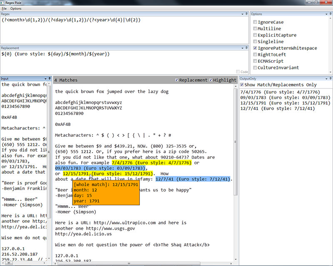Uncheck Show Match/Replacements Only

pos(242,84)
